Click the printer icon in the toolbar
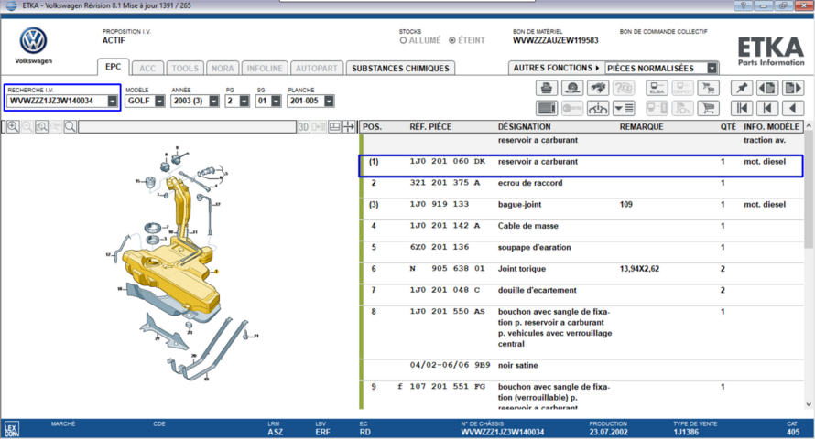 pyautogui.click(x=547, y=88)
